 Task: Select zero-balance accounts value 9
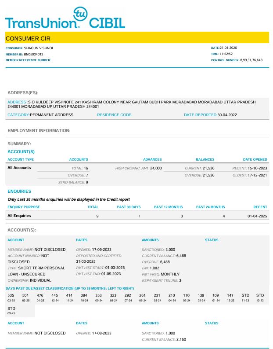pyautogui.click(x=87, y=182)
